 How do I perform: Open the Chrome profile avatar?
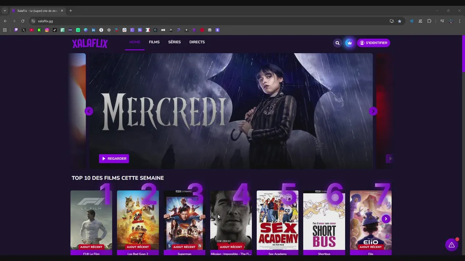(451, 21)
